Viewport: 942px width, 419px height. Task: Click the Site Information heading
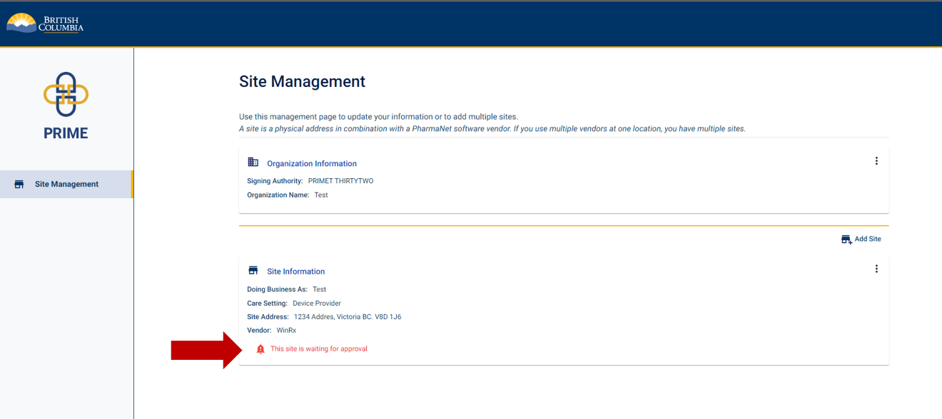click(x=296, y=271)
